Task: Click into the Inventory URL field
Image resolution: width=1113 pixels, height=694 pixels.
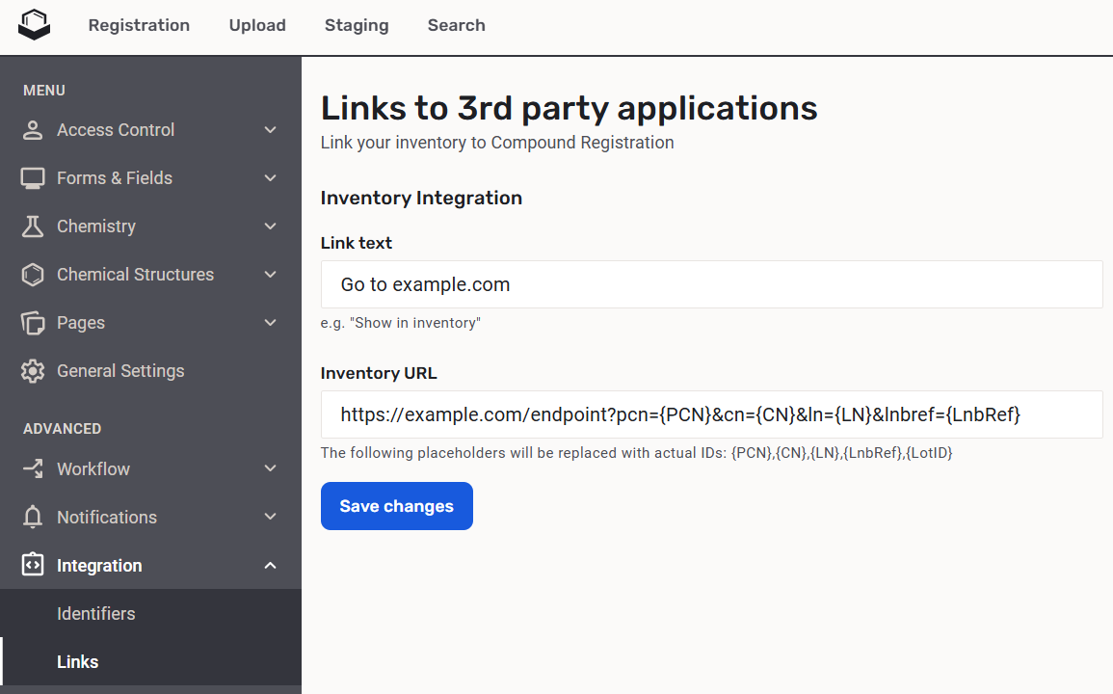Action: pyautogui.click(x=711, y=414)
